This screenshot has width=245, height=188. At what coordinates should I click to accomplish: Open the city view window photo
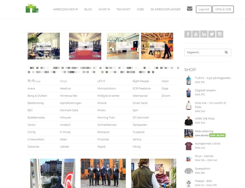coord(53,173)
